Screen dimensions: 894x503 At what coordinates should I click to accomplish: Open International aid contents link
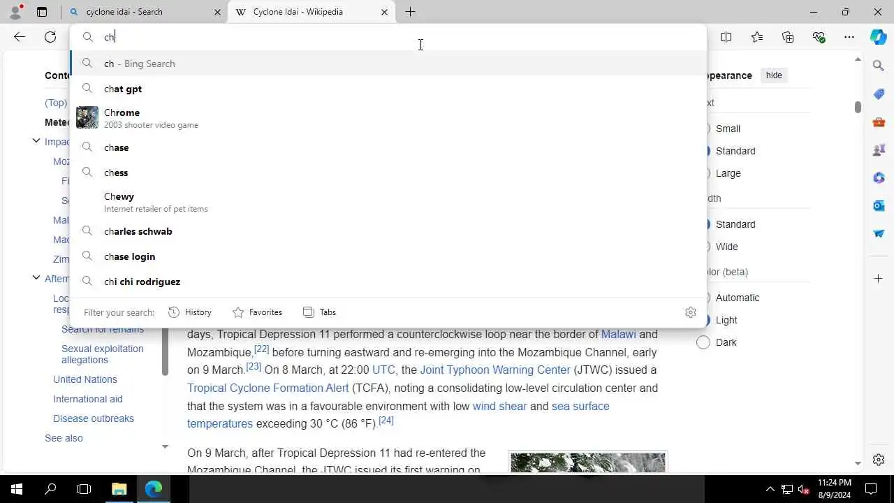(x=88, y=399)
